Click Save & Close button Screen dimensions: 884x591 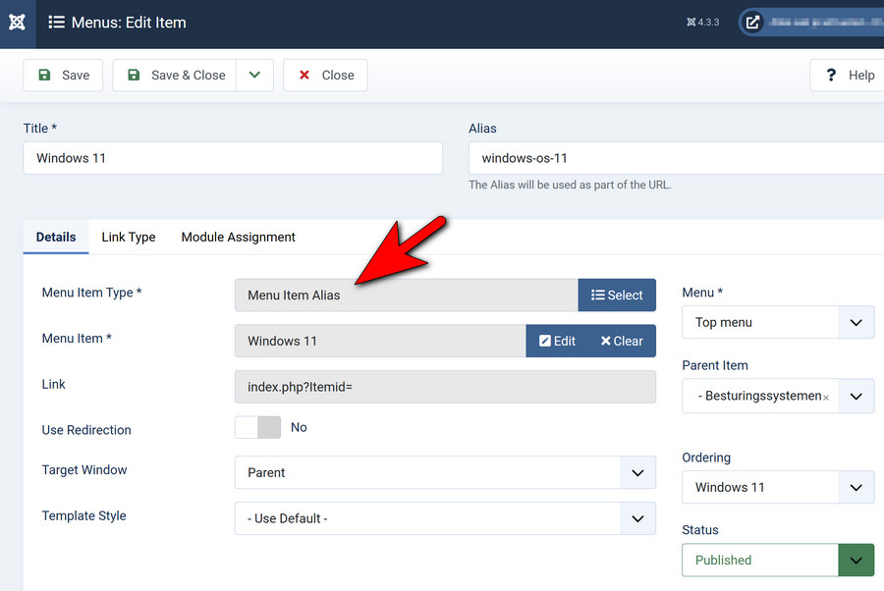(x=175, y=75)
